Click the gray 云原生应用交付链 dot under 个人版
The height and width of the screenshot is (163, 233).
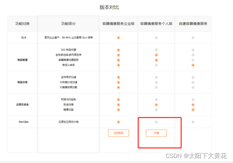156,122
